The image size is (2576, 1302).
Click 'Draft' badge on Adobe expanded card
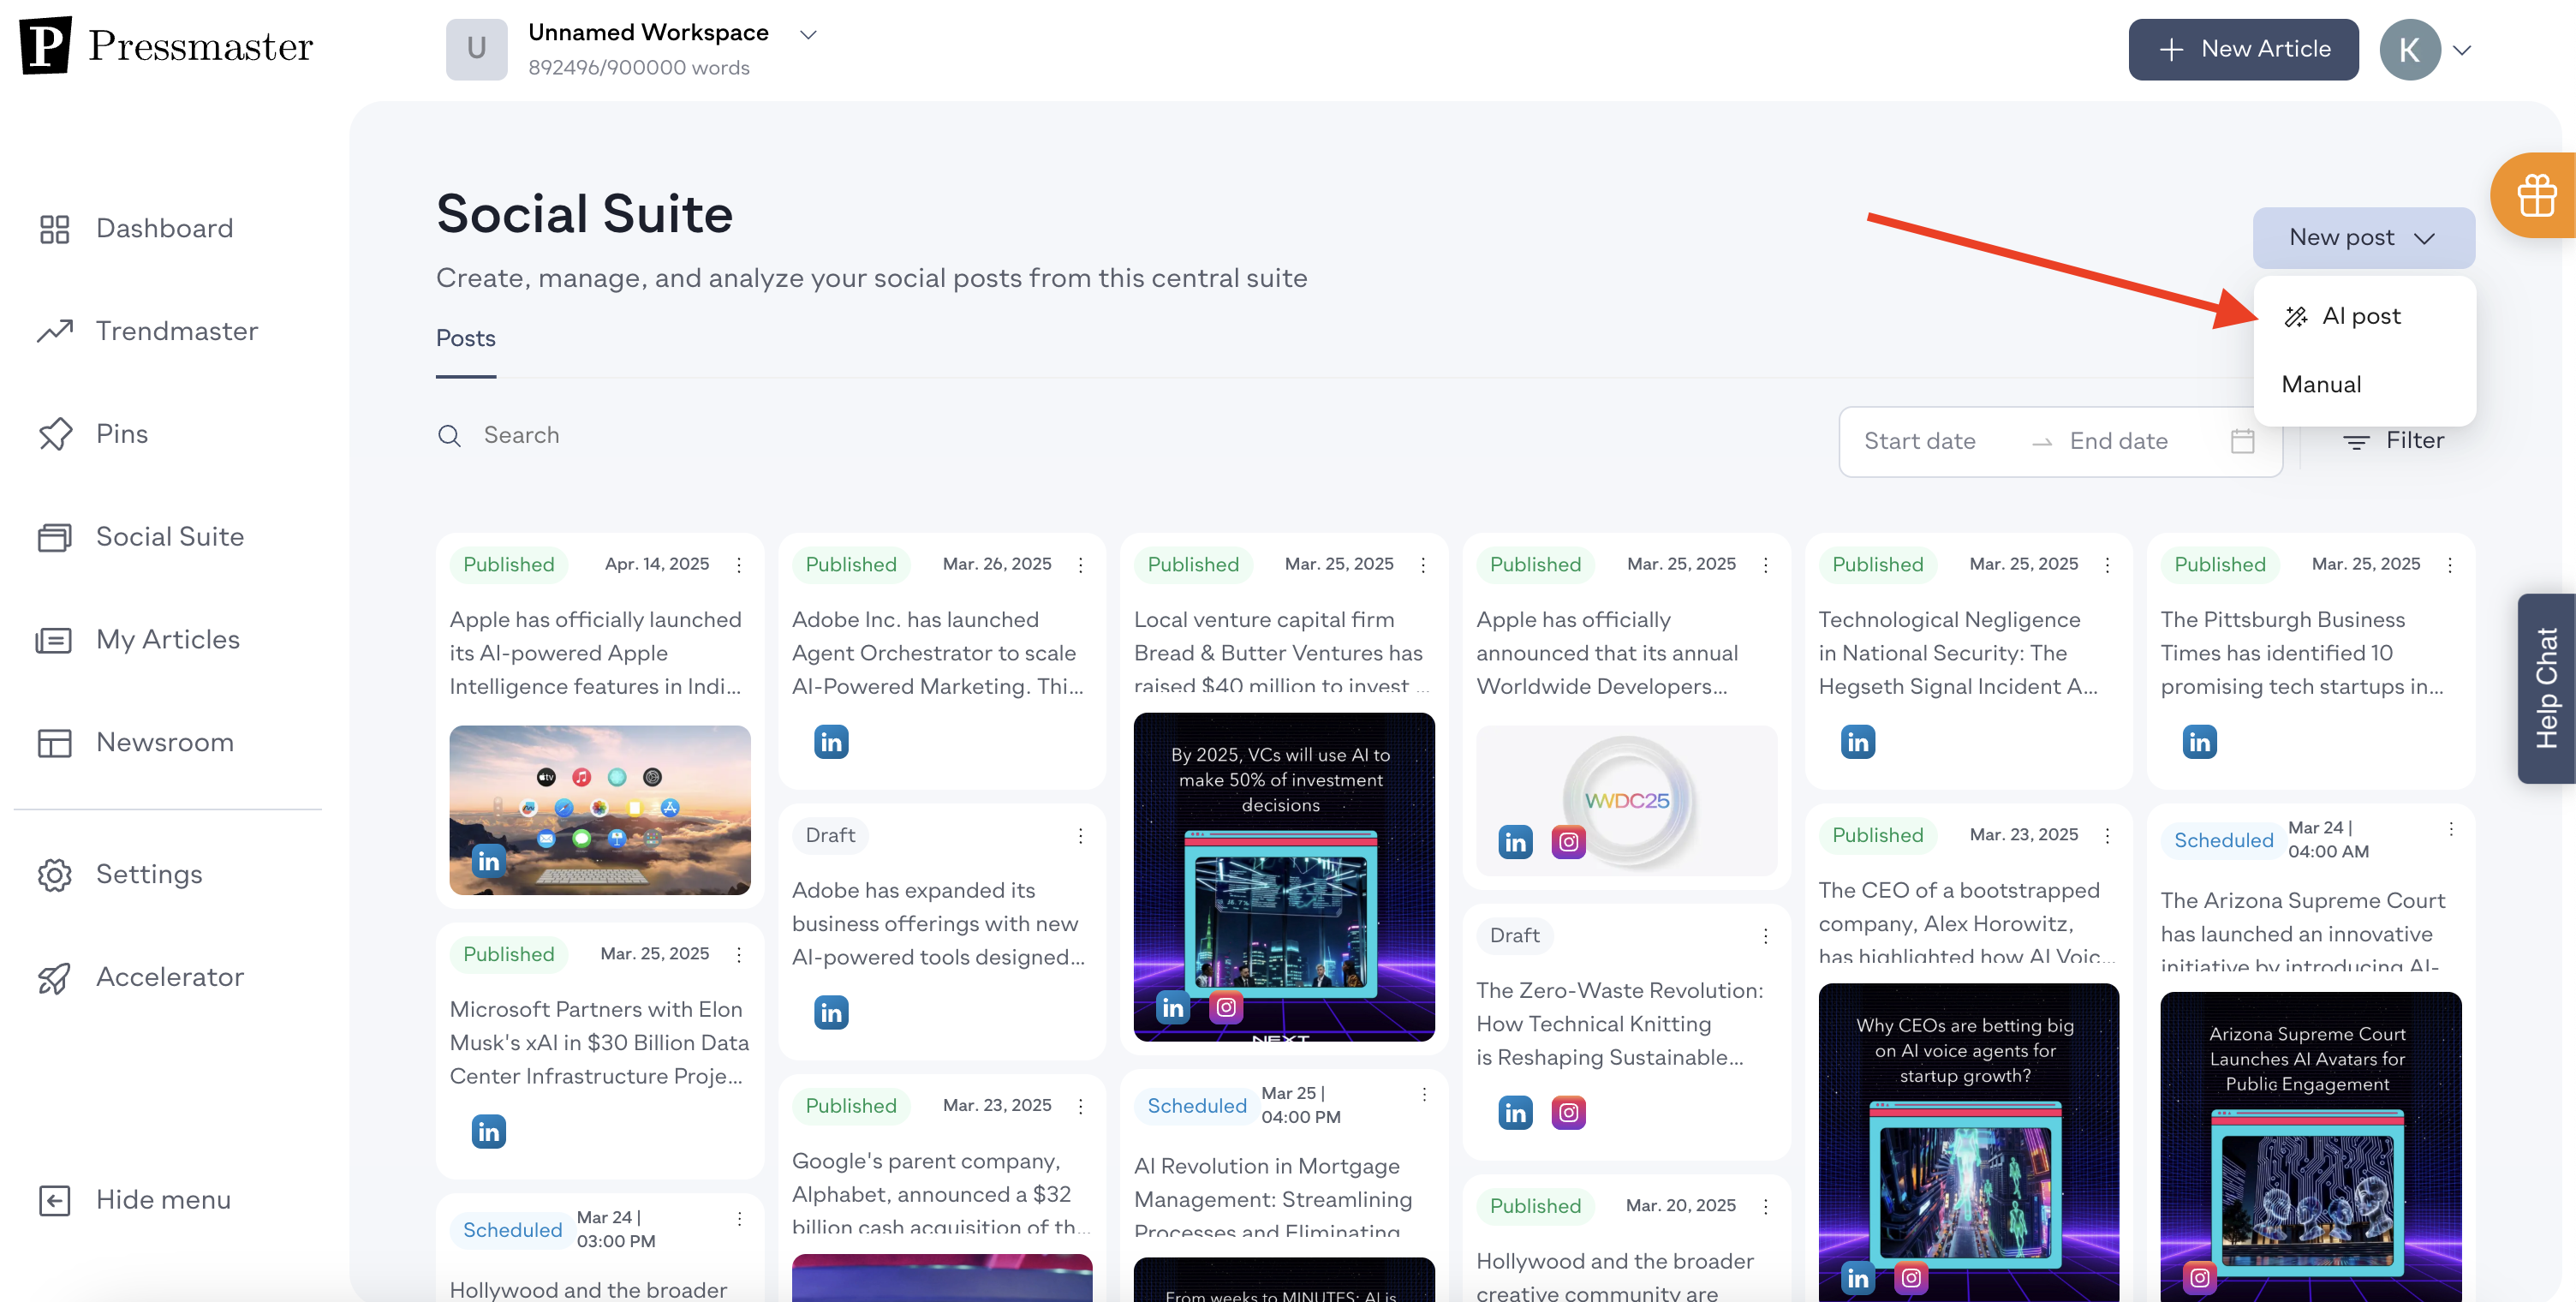click(830, 836)
